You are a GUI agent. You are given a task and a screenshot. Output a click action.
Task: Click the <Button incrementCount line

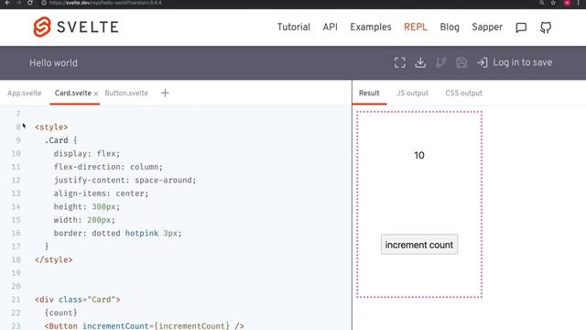144,326
